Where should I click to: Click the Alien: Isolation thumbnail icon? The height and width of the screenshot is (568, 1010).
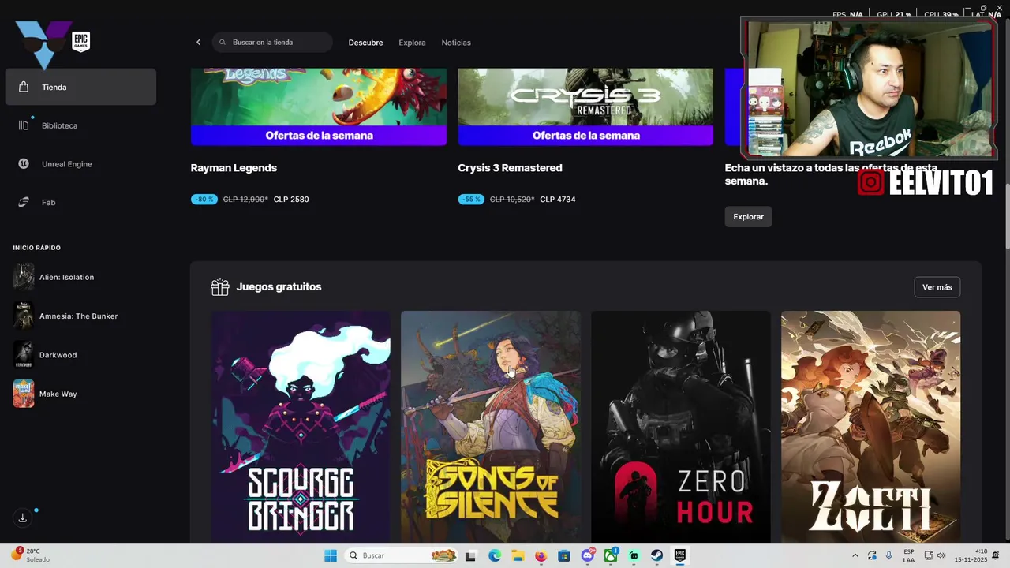[x=24, y=278]
